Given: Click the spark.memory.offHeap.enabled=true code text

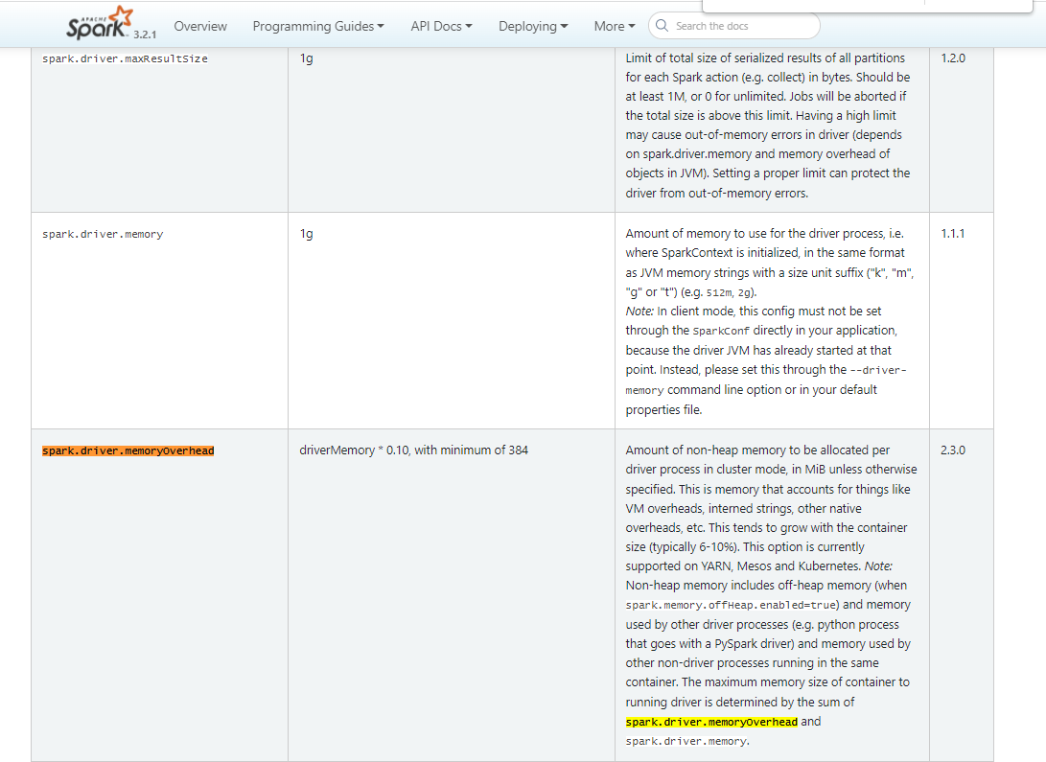Looking at the screenshot, I should point(732,606).
